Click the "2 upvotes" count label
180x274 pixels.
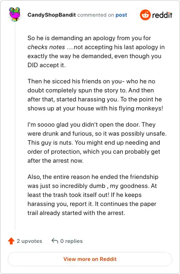click(x=29, y=241)
